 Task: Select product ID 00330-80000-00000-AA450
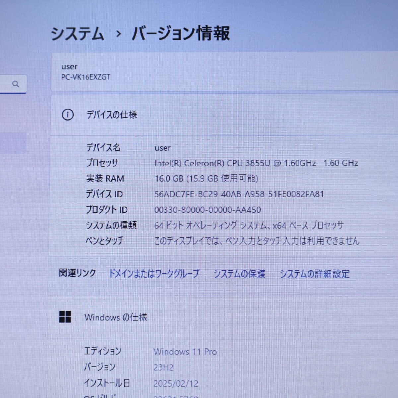click(x=207, y=210)
